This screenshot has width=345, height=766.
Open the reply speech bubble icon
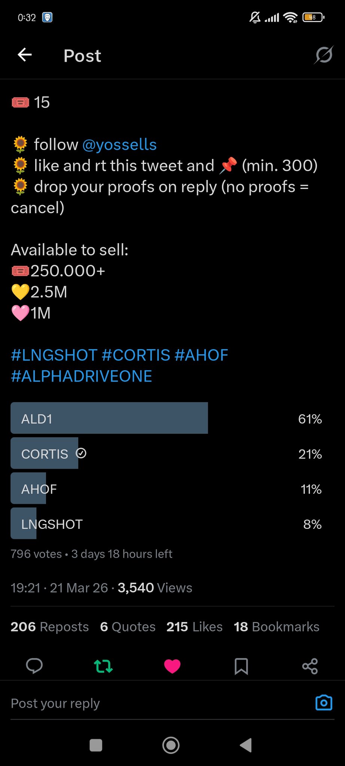(x=34, y=666)
